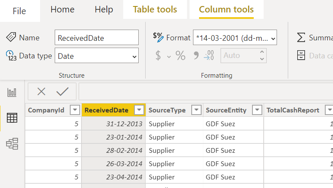Commit the formula with the checkmark icon

pos(62,92)
